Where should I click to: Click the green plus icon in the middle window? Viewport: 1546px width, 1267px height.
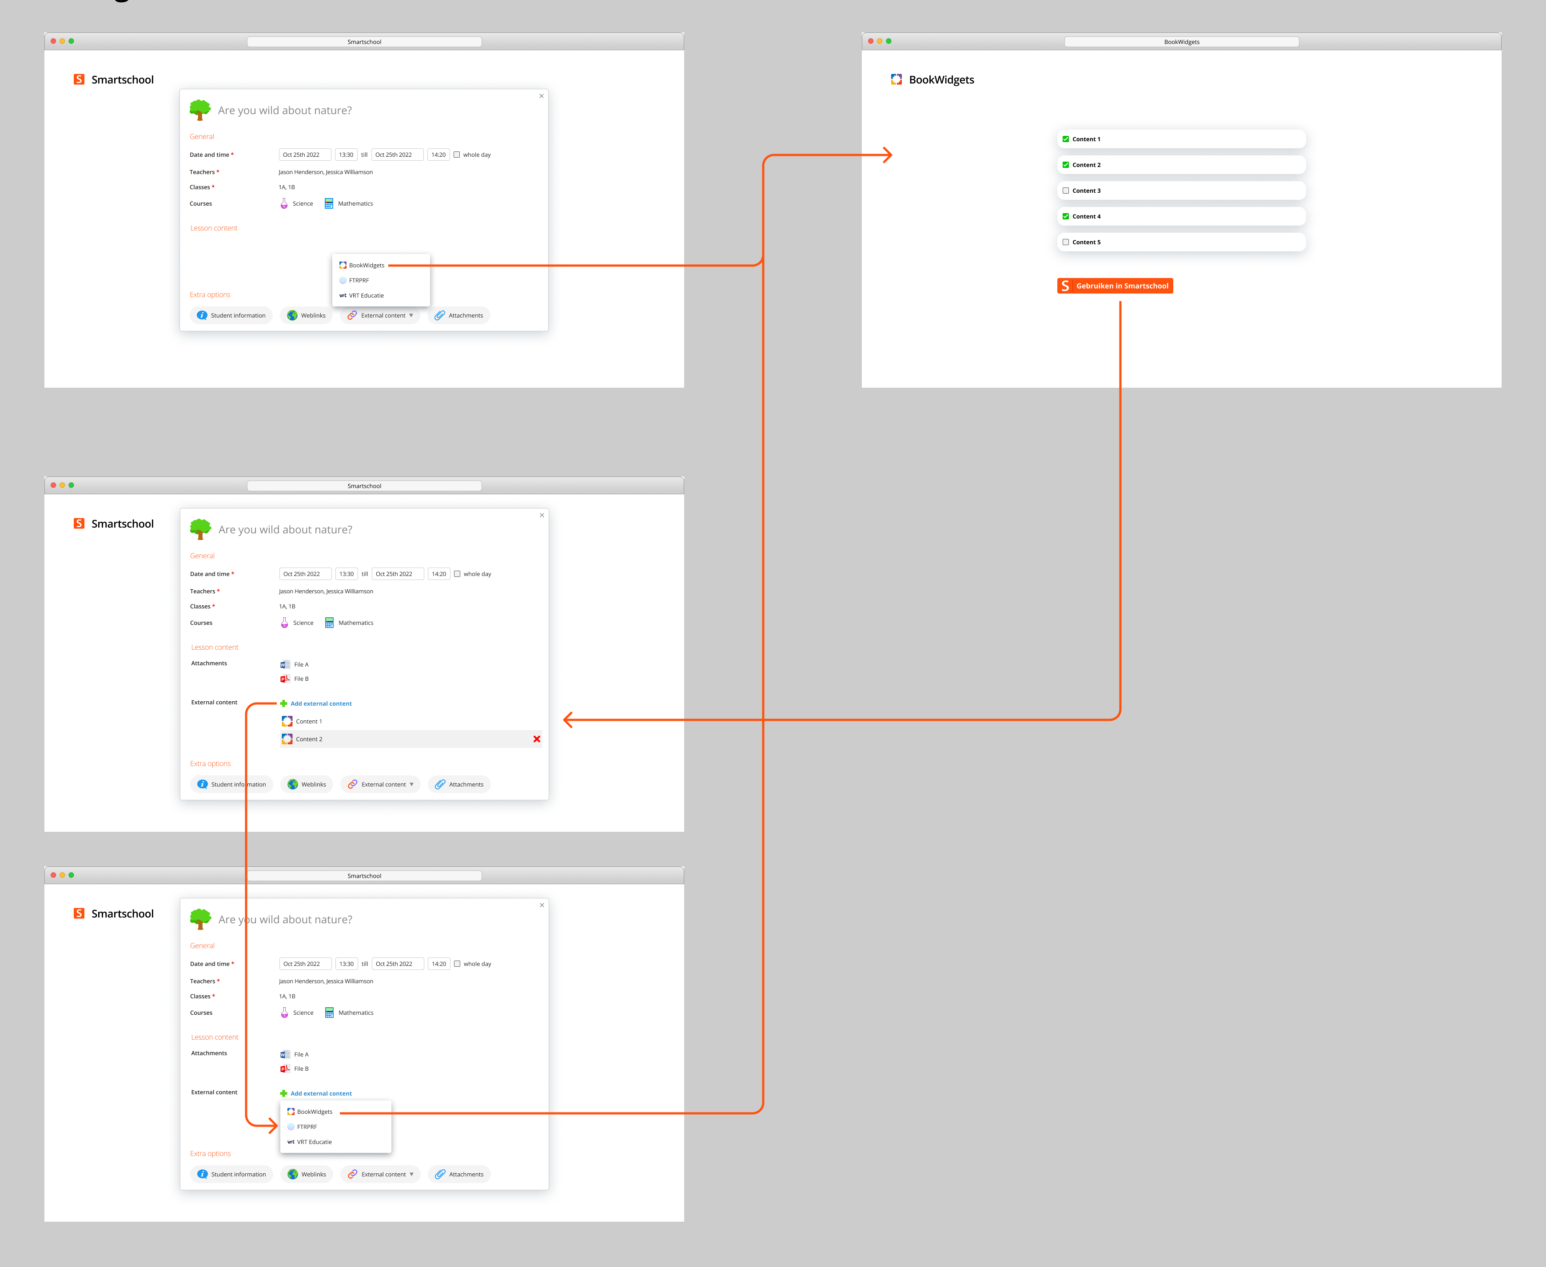284,703
